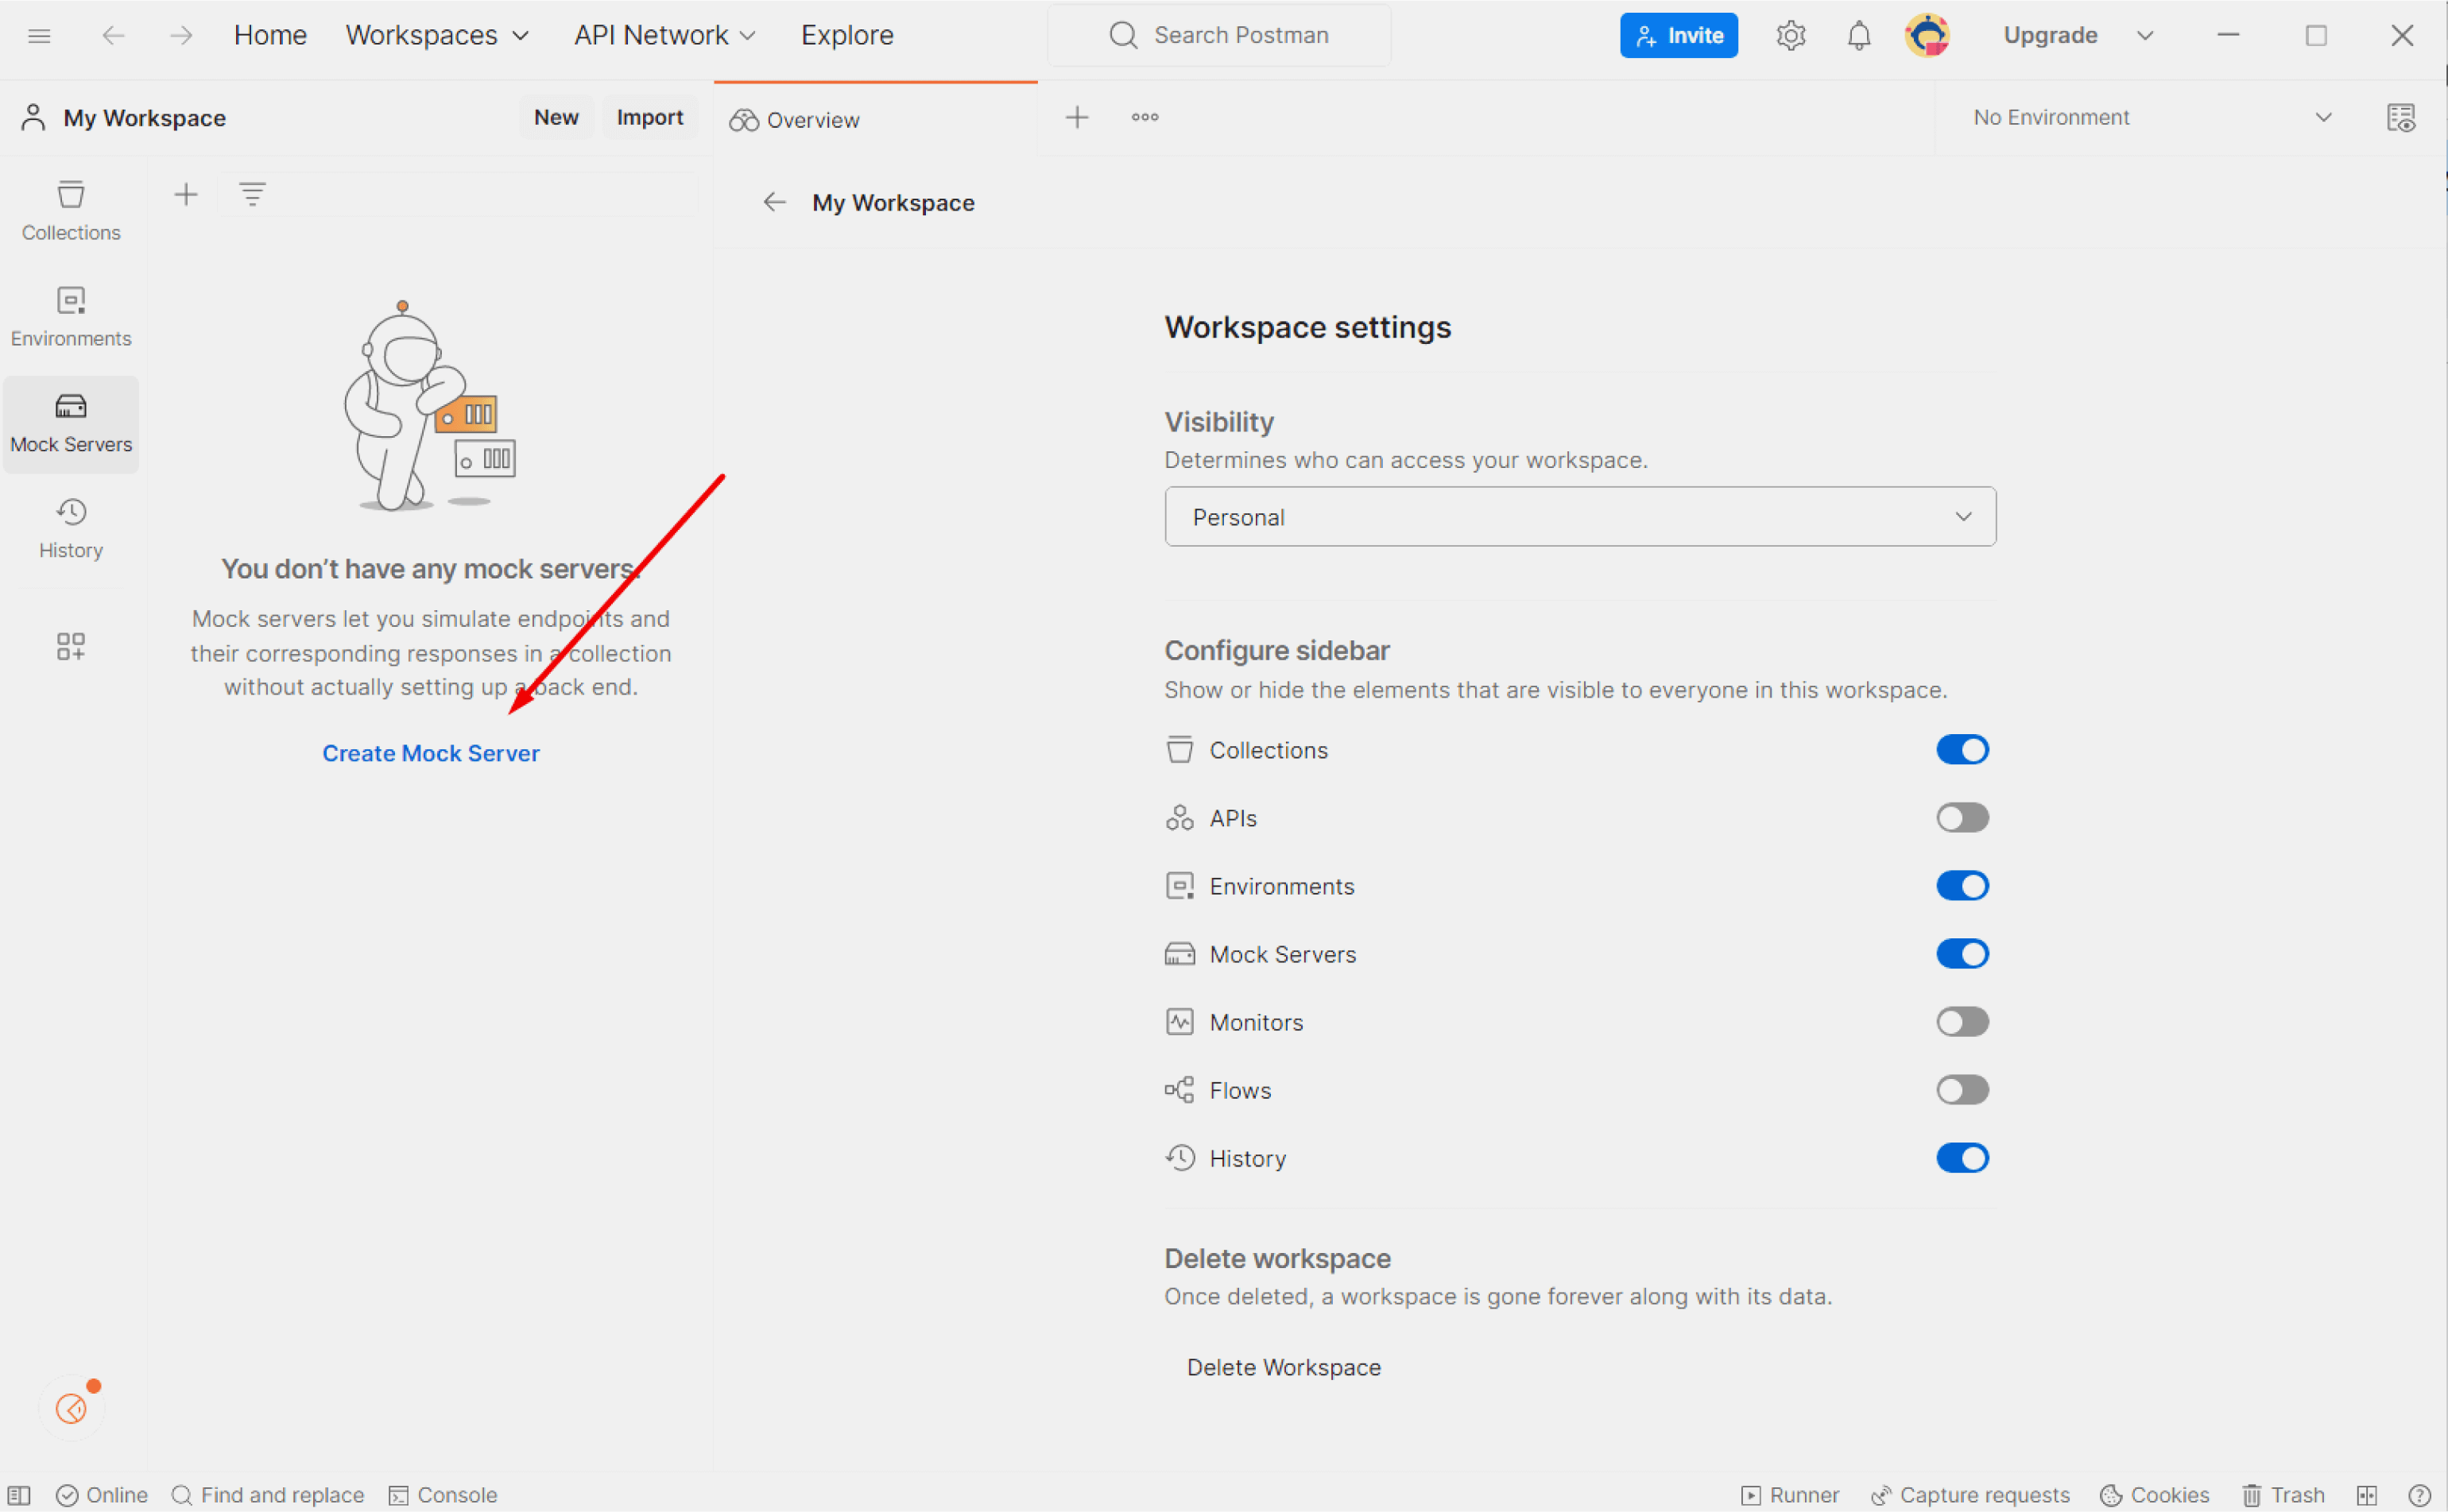Open Explore in the top bar
Viewport: 2448px width, 1512px height.
(x=846, y=36)
